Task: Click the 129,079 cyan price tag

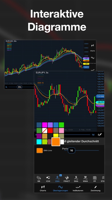Action: (100, 102)
